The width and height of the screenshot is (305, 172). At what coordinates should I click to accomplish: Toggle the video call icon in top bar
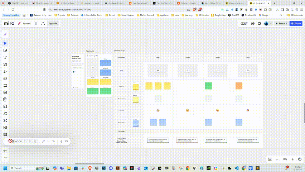[259, 23]
